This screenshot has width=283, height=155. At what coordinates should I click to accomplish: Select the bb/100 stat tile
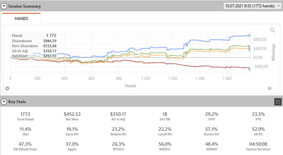click(165, 116)
